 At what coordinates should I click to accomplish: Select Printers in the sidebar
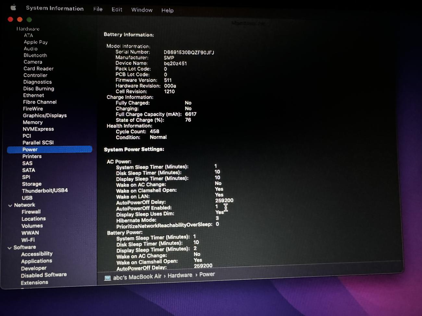[32, 156]
